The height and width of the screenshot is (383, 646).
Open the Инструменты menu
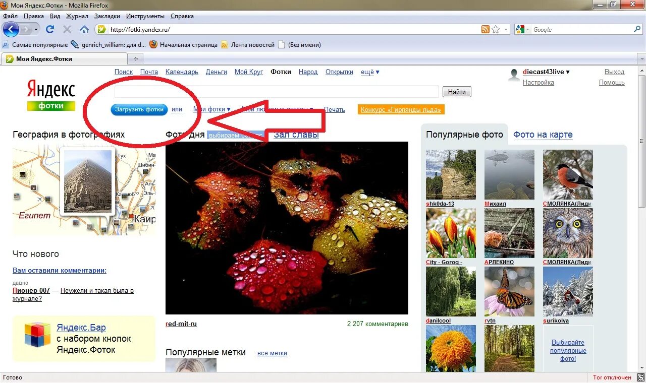point(145,16)
